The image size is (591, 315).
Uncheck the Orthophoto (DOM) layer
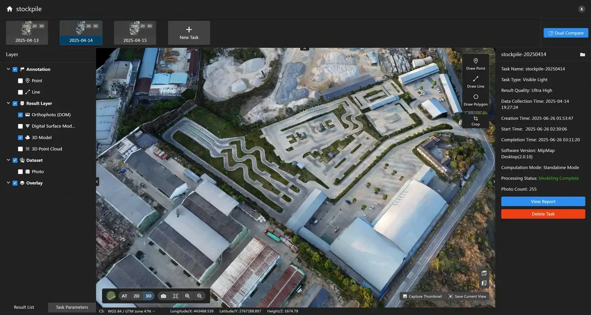[20, 115]
